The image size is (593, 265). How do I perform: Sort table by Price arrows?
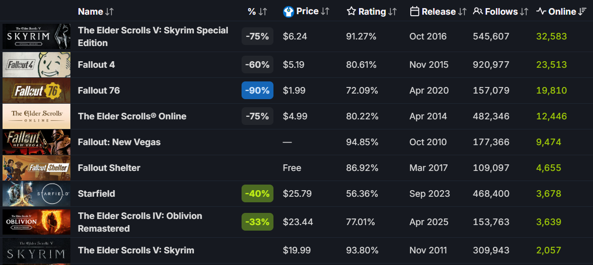tap(326, 12)
